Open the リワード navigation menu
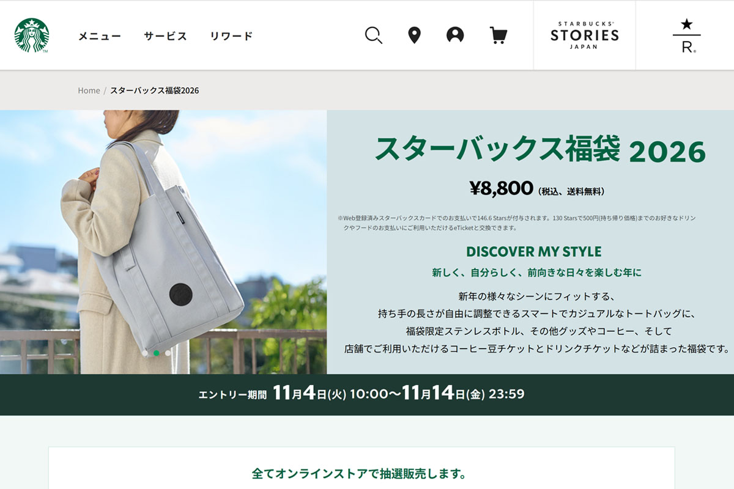Viewport: 734px width, 489px height. point(231,36)
